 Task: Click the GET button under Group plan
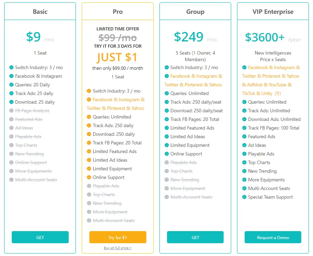(x=195, y=237)
